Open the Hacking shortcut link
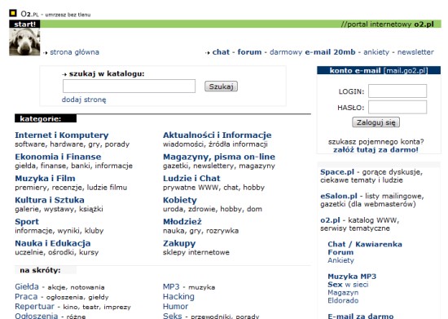Image resolution: width=448 pixels, height=319 pixels. click(x=178, y=297)
